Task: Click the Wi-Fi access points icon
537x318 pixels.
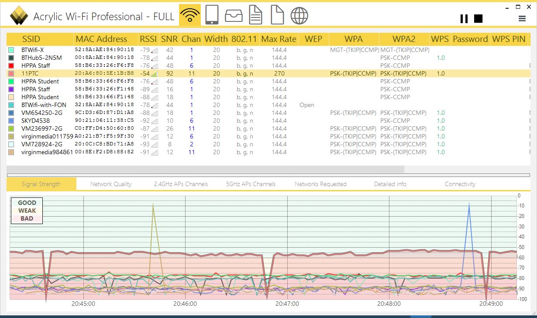Action: click(190, 15)
